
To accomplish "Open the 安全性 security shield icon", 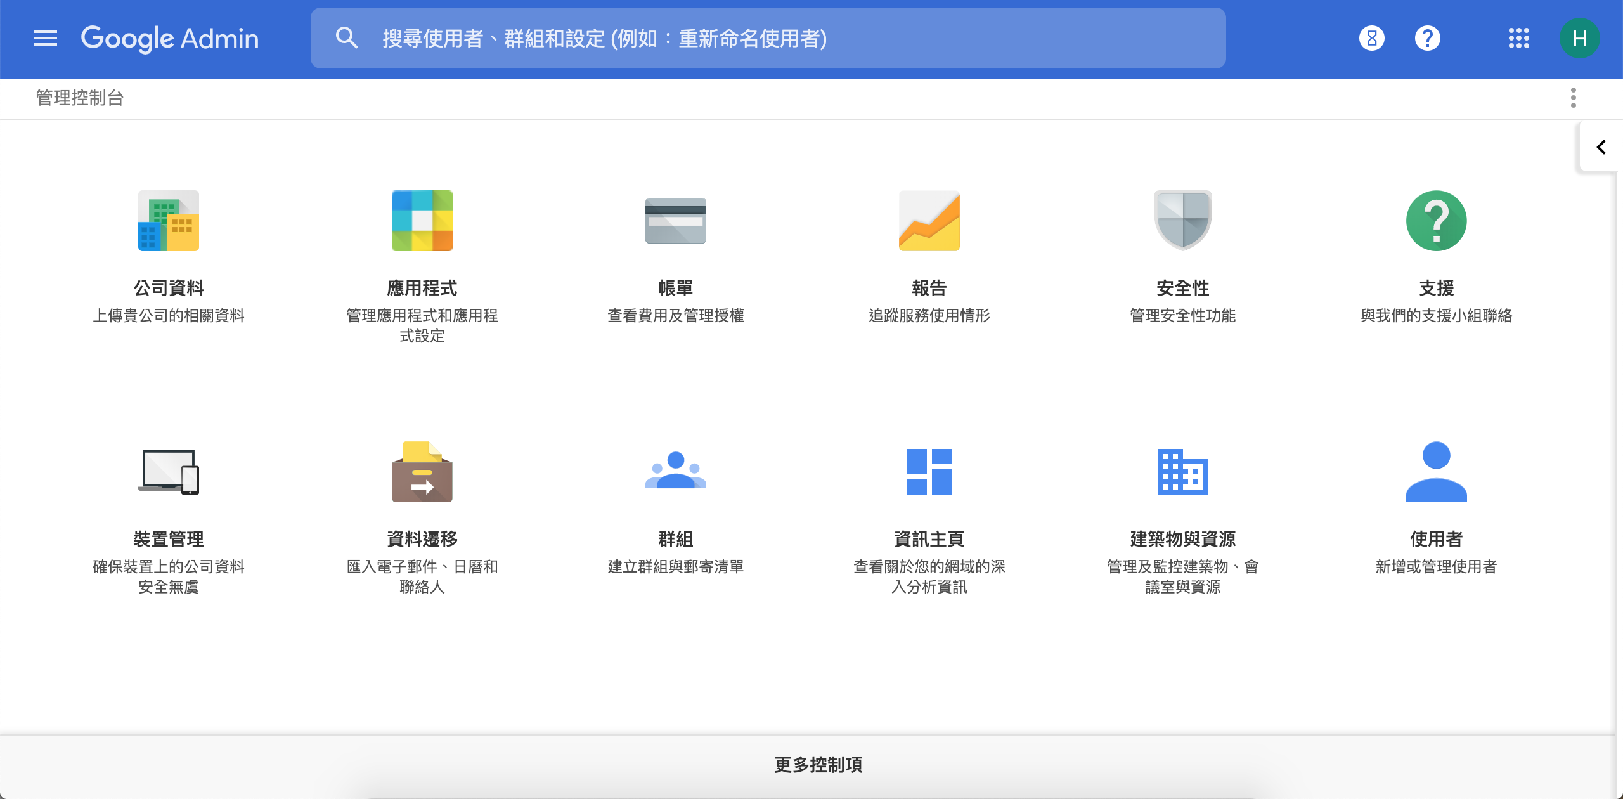I will point(1182,221).
